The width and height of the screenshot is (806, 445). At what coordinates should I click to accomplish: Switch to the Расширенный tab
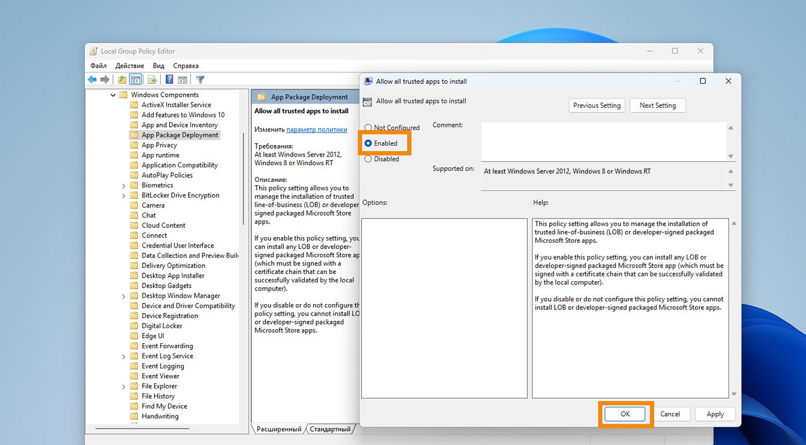[x=278, y=429]
